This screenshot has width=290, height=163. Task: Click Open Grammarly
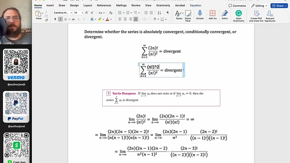239,16
